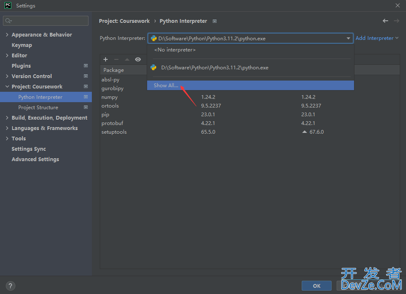Open the Advanced Settings page

click(35, 159)
